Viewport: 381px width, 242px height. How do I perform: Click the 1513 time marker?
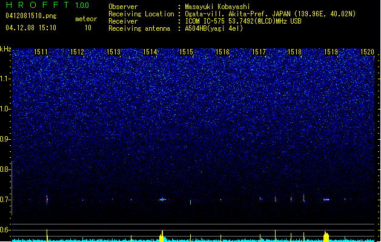tap(113, 51)
